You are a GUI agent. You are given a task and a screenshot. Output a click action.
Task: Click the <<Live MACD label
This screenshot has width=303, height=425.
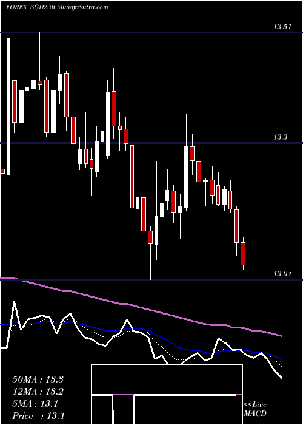(255, 409)
